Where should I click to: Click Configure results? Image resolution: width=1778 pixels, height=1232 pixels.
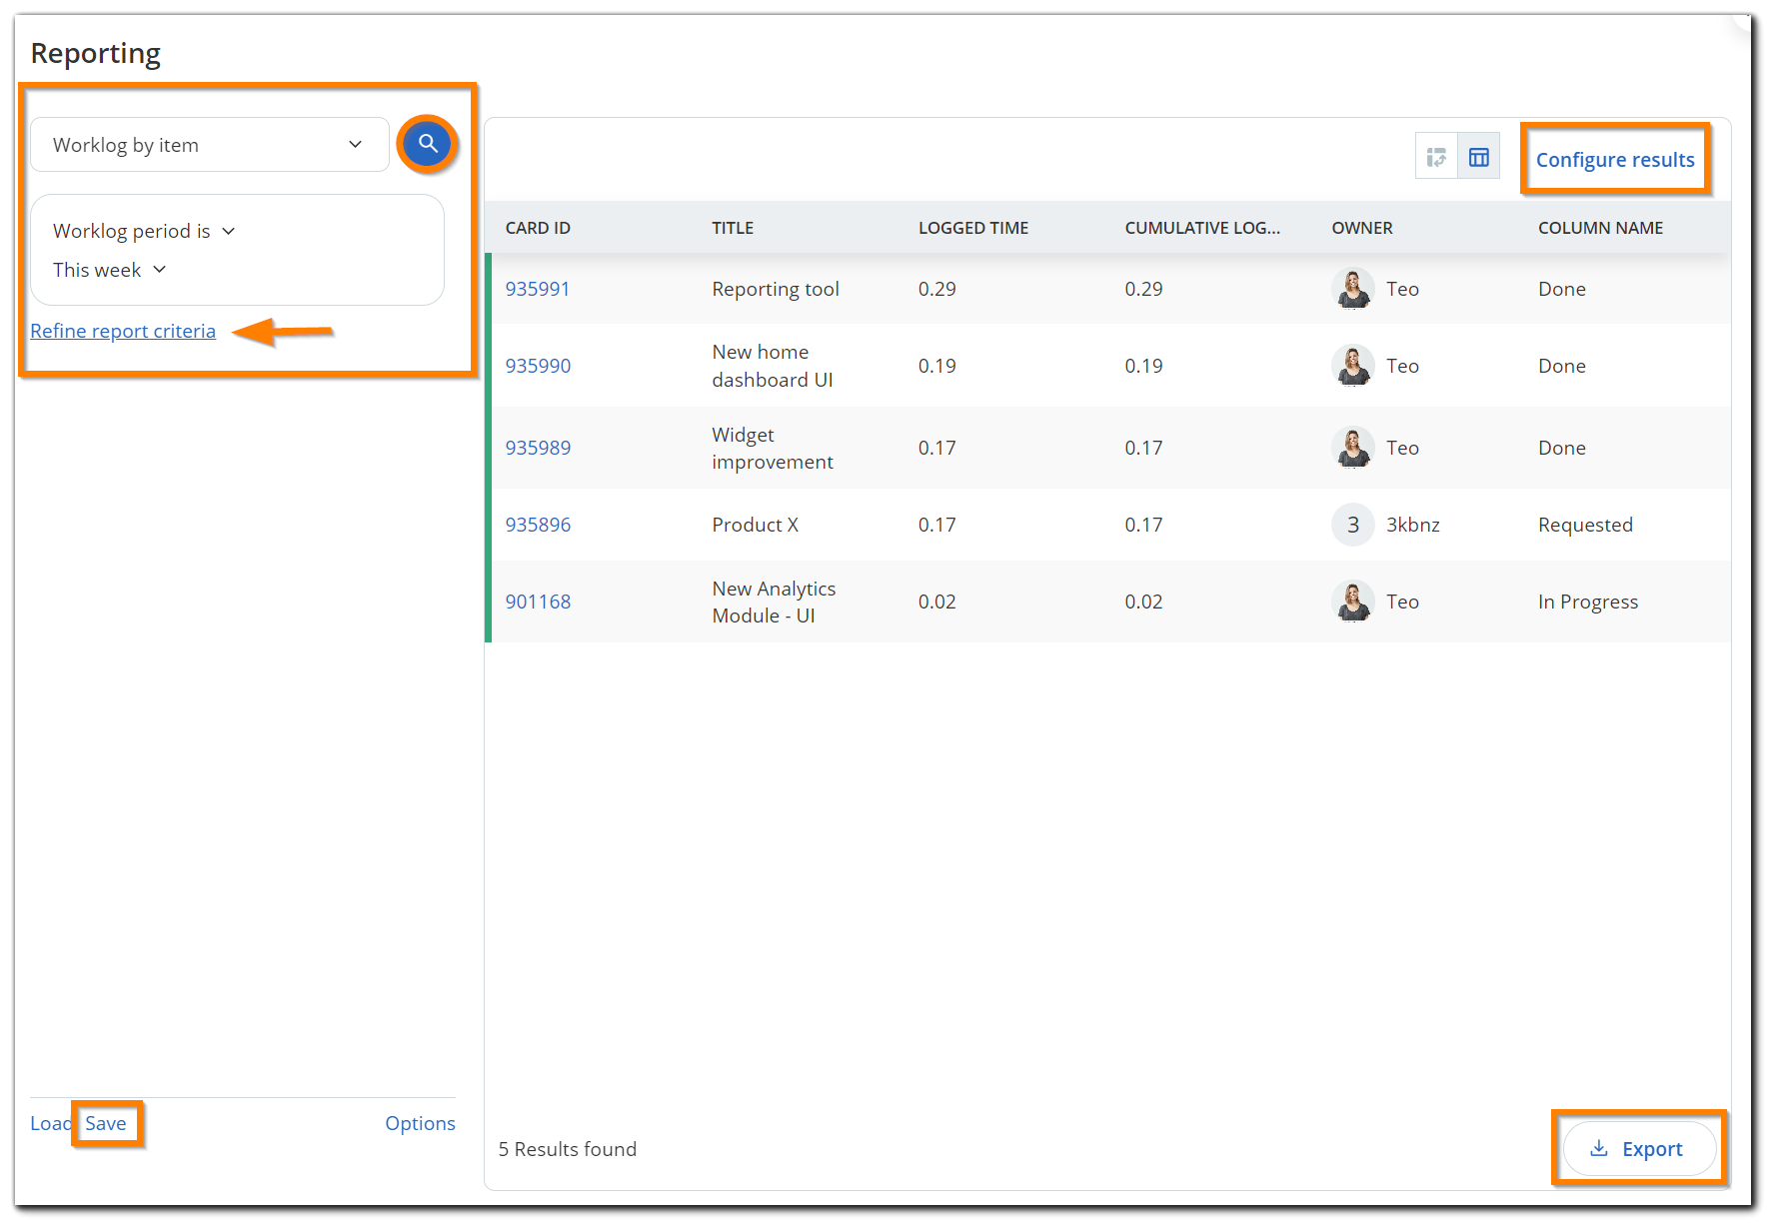coord(1615,159)
